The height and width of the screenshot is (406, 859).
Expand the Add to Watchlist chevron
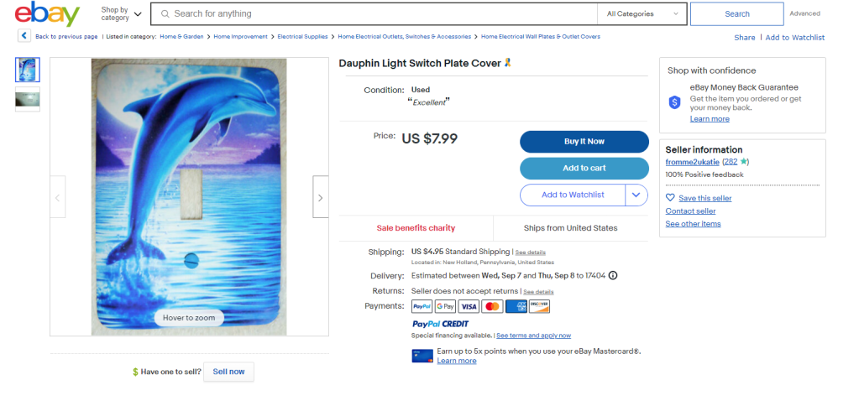[636, 195]
